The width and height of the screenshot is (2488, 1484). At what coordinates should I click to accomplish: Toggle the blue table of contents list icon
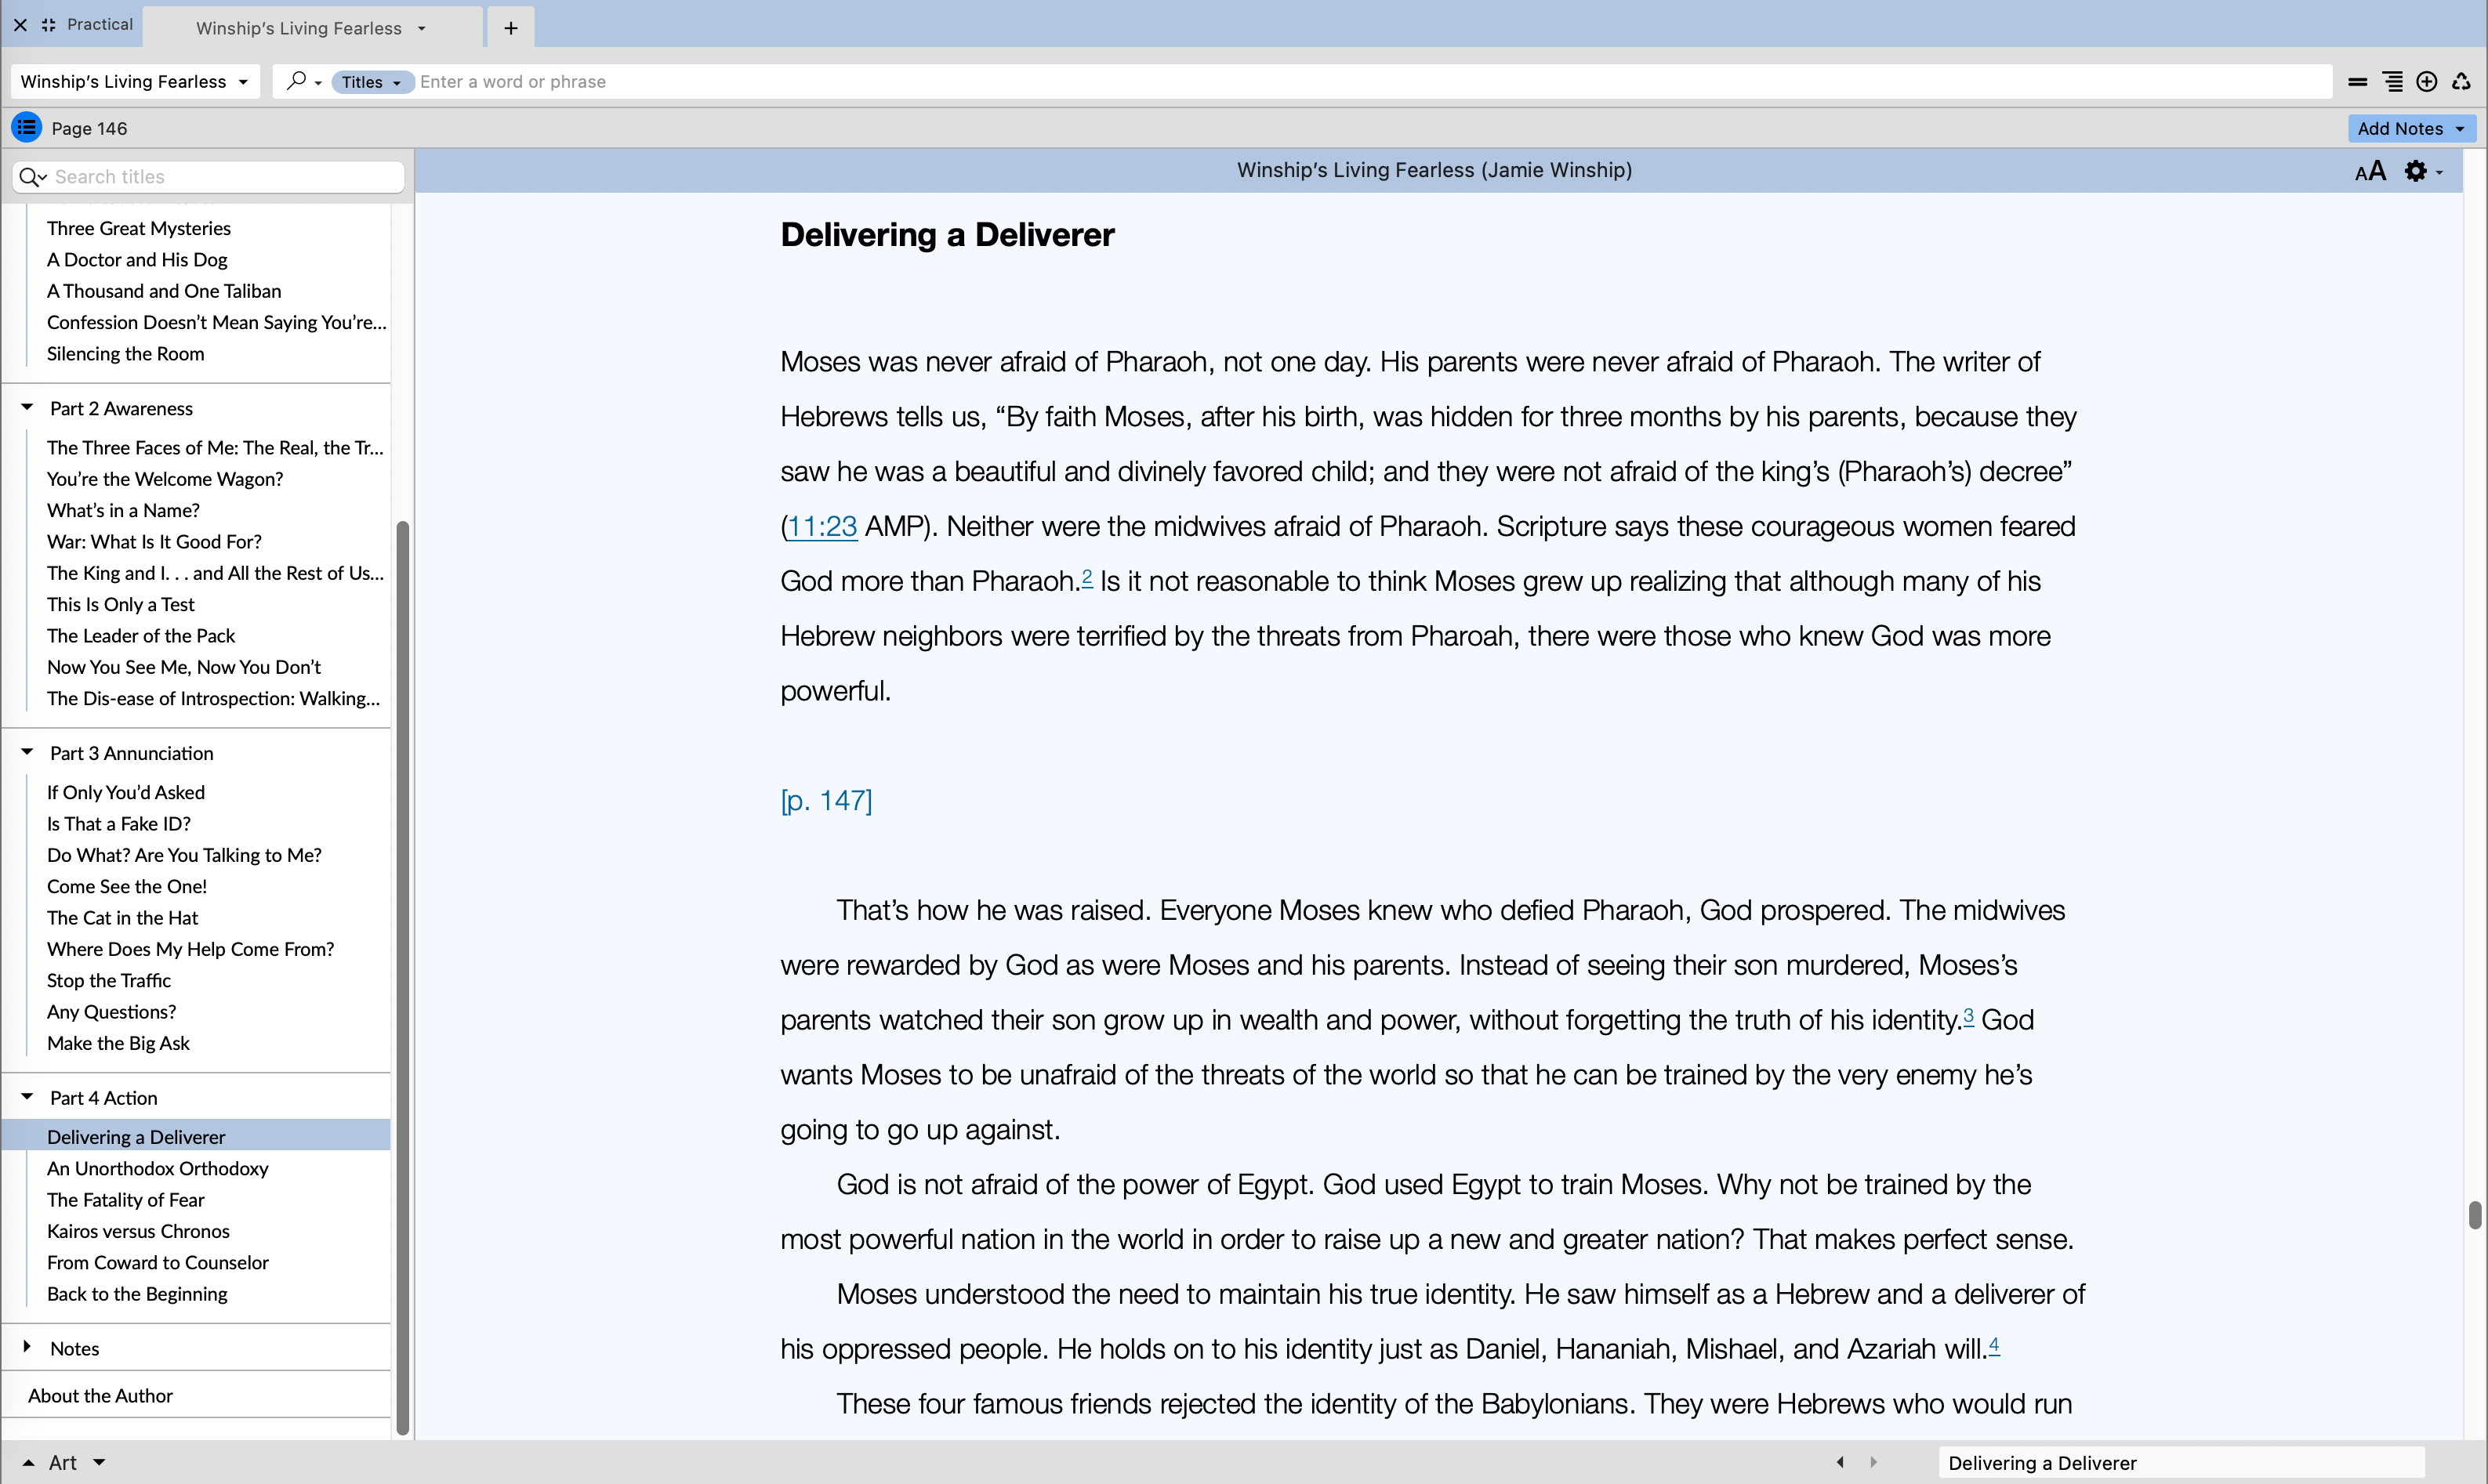(x=26, y=127)
